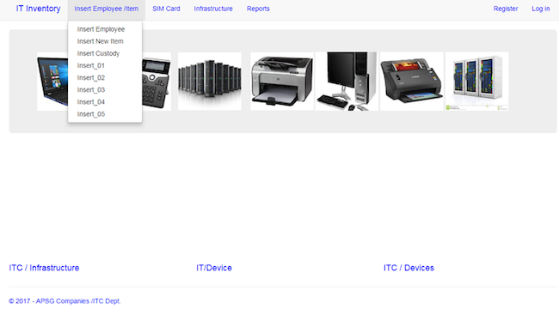This screenshot has width=559, height=309.
Task: Click the 2017 APSG Companies footer text
Action: pyautogui.click(x=64, y=301)
